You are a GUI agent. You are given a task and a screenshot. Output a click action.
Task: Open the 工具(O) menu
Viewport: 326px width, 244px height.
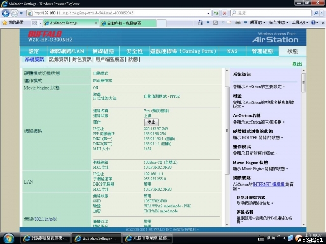300,22
